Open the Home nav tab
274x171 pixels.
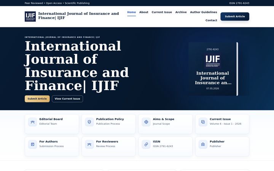pyautogui.click(x=131, y=12)
